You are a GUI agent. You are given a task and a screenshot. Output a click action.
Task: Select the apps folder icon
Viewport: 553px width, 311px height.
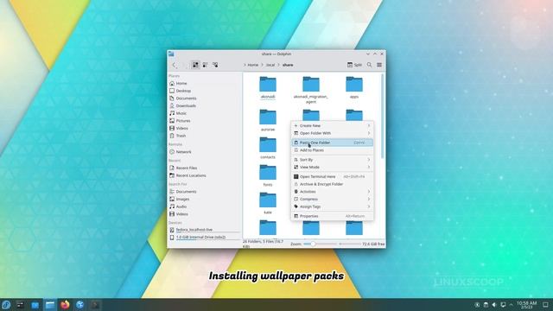click(x=354, y=85)
